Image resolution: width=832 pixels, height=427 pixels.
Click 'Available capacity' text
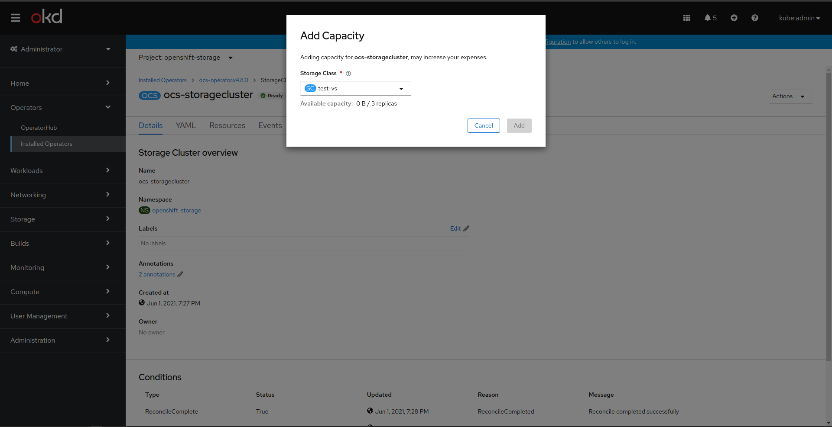[x=326, y=103]
